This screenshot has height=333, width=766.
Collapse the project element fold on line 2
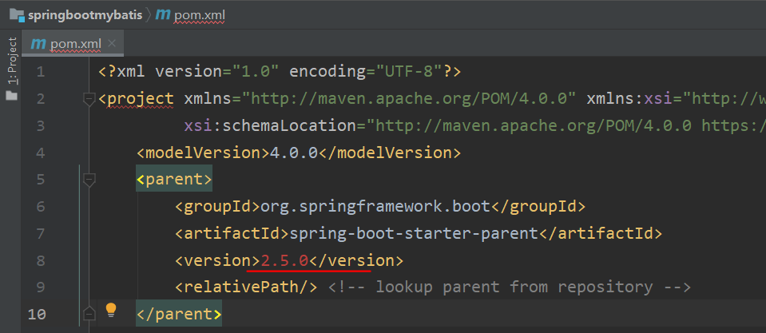pos(89,100)
